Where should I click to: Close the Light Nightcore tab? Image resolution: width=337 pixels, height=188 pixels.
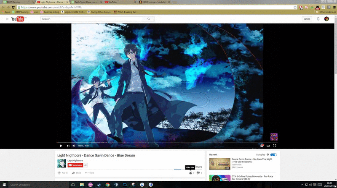coord(67,2)
